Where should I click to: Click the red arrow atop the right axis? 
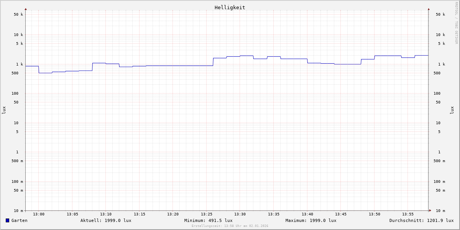click(429, 9)
